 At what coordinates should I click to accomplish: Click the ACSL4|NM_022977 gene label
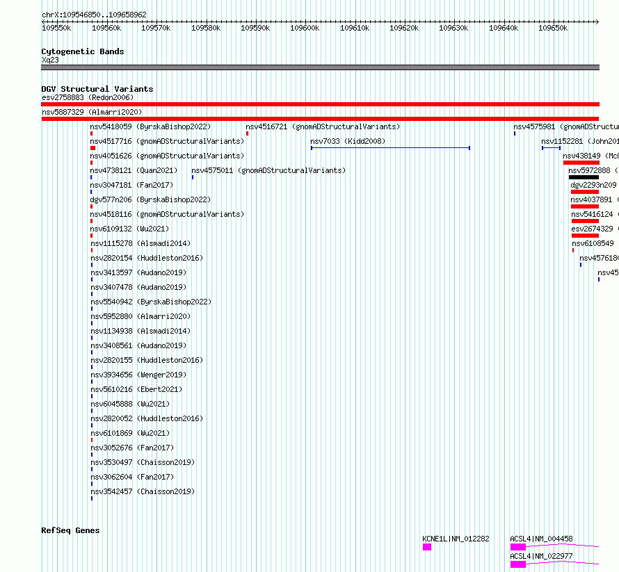541,556
